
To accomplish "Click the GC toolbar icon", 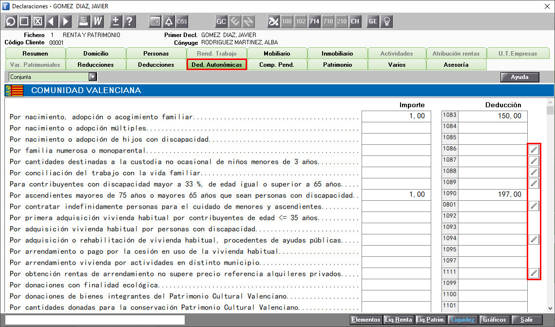I will (x=221, y=21).
